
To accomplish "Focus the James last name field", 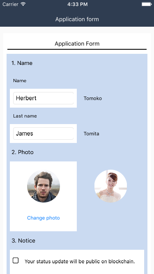I will pos(43,134).
